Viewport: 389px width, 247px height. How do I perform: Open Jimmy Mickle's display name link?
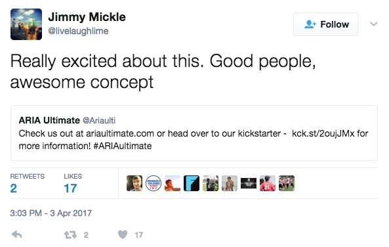point(87,17)
